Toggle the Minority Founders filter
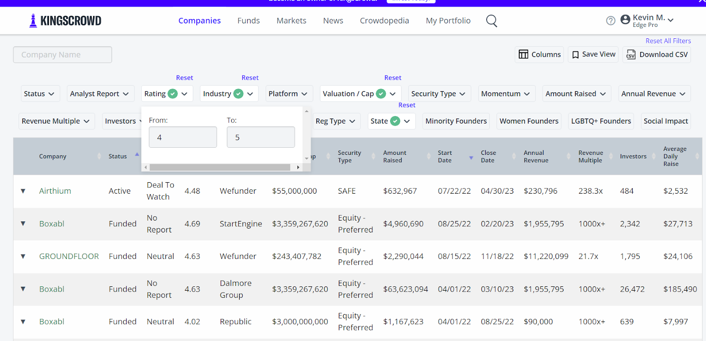The width and height of the screenshot is (706, 341). tap(456, 121)
